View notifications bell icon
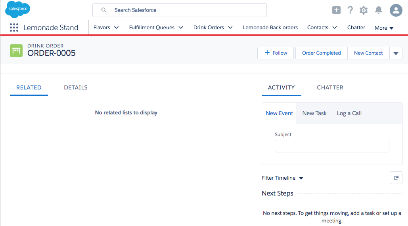This screenshot has height=226, width=408. pos(379,10)
